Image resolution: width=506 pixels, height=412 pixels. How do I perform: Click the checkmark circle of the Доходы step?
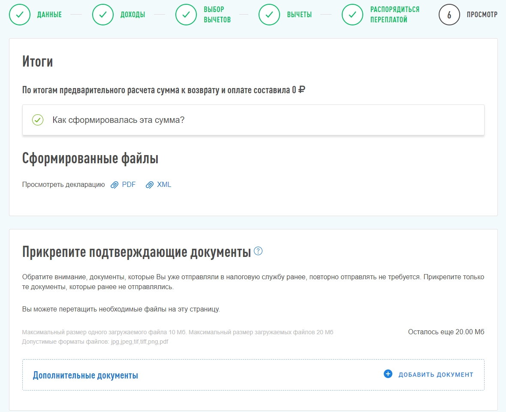pyautogui.click(x=103, y=15)
